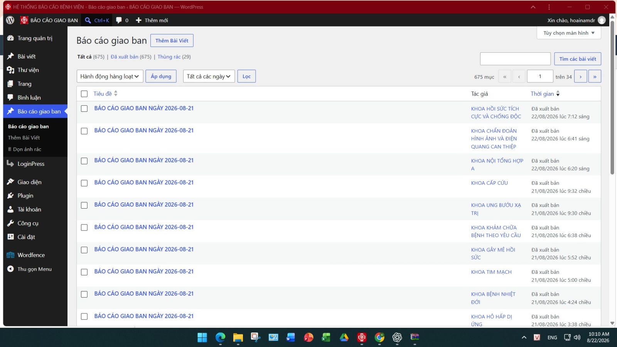This screenshot has height=347, width=617.
Task: Go to the next page of posts
Action: pos(580,76)
